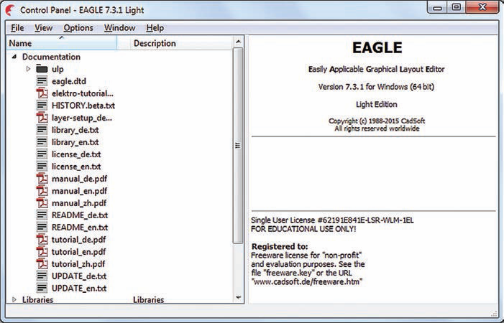Screen dimensions: 504x323
Task: Select tutorial_de.pdf file name
Action: (x=78, y=240)
